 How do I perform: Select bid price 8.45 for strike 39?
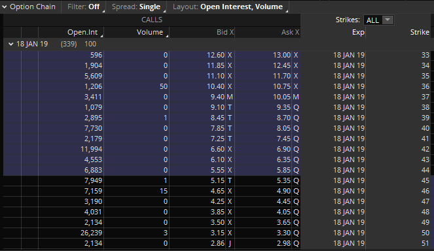(217, 118)
